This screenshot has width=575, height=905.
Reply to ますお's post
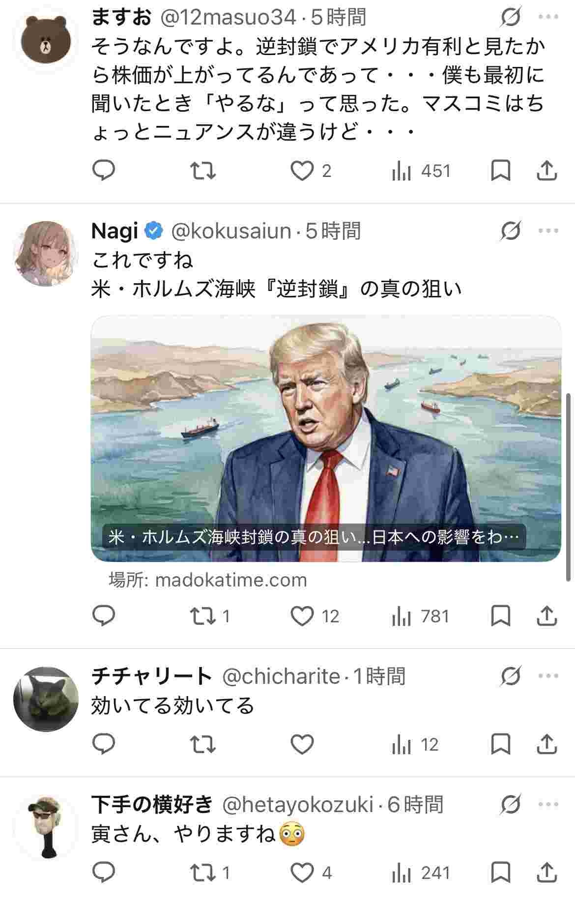pos(104,171)
